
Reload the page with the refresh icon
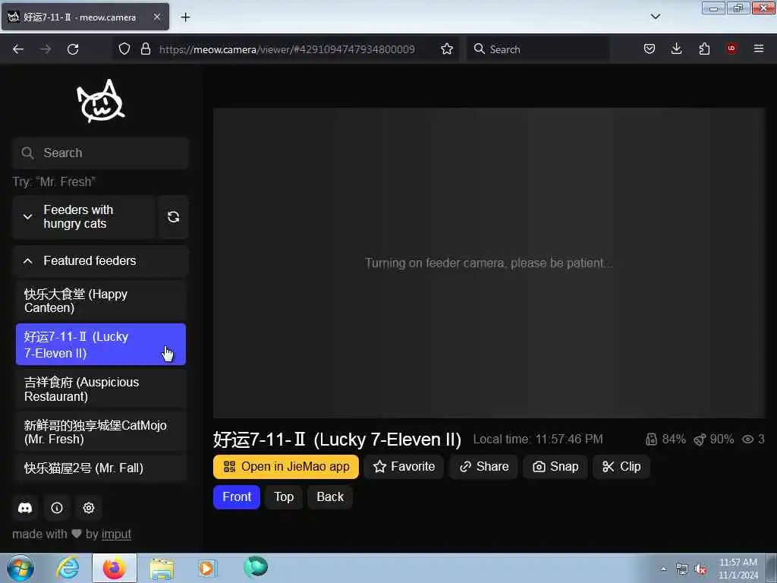[73, 49]
